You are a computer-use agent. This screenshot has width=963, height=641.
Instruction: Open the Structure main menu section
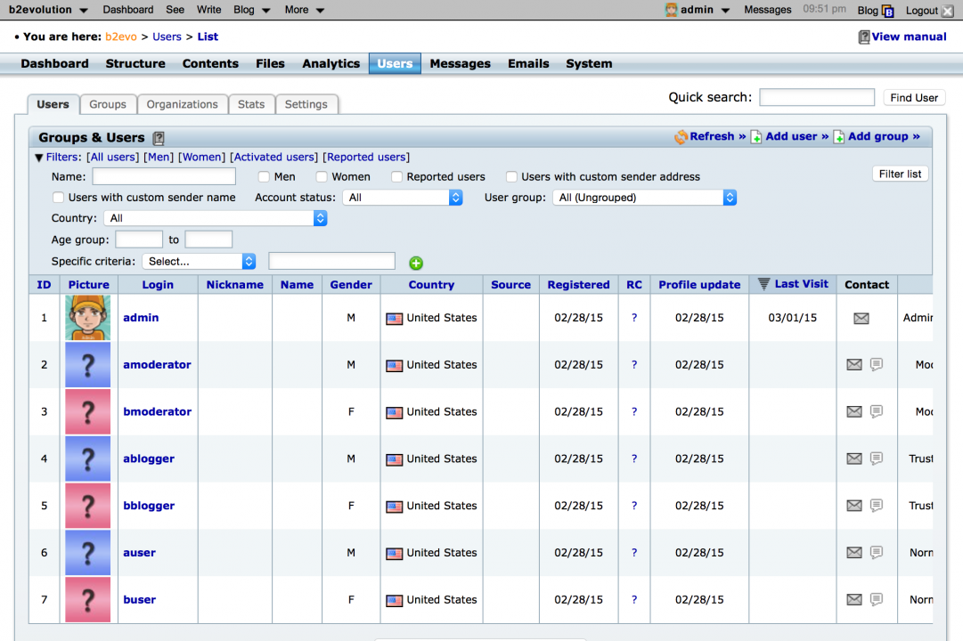point(135,64)
